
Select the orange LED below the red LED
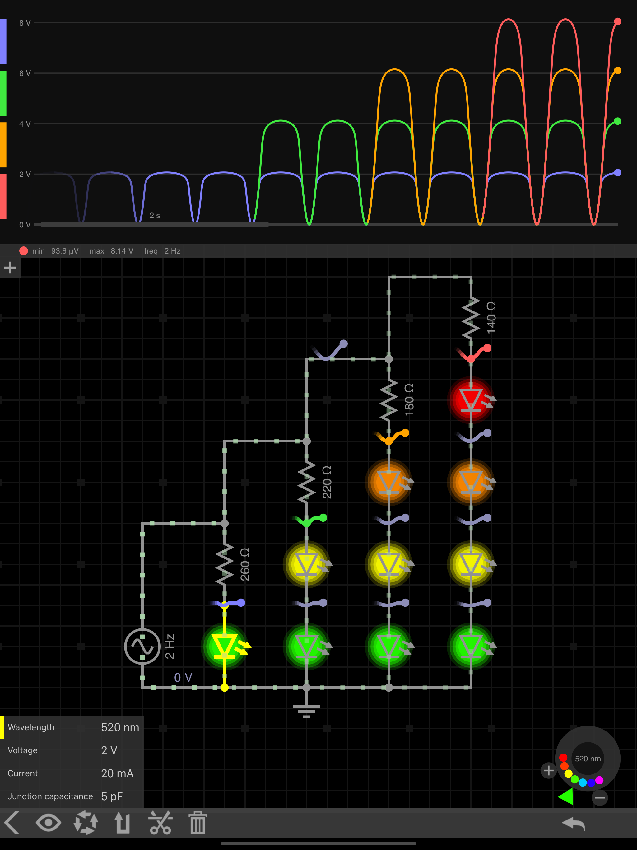click(x=472, y=482)
